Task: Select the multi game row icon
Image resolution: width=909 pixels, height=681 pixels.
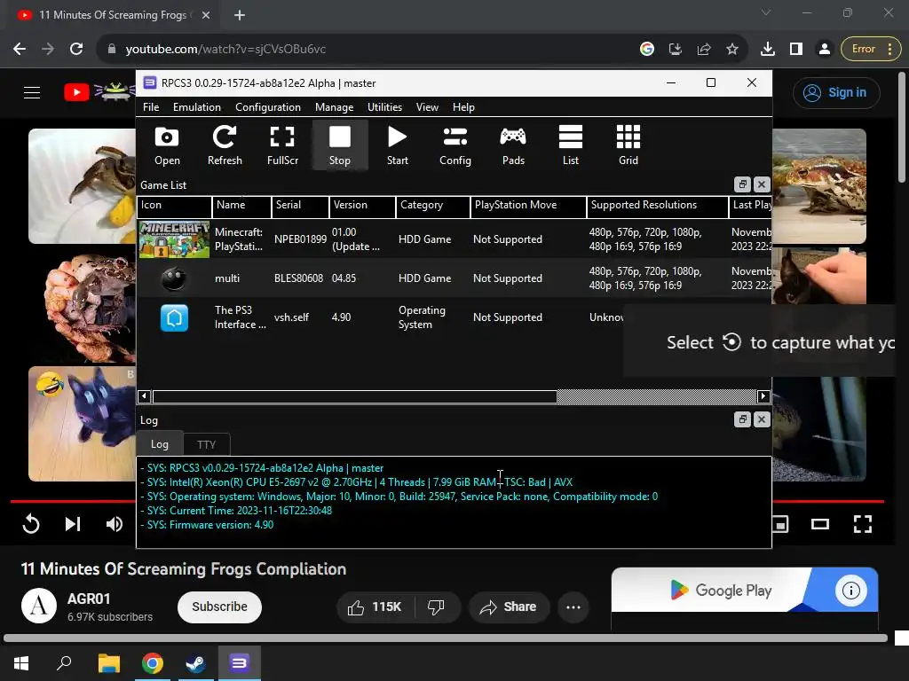Action: pyautogui.click(x=174, y=278)
